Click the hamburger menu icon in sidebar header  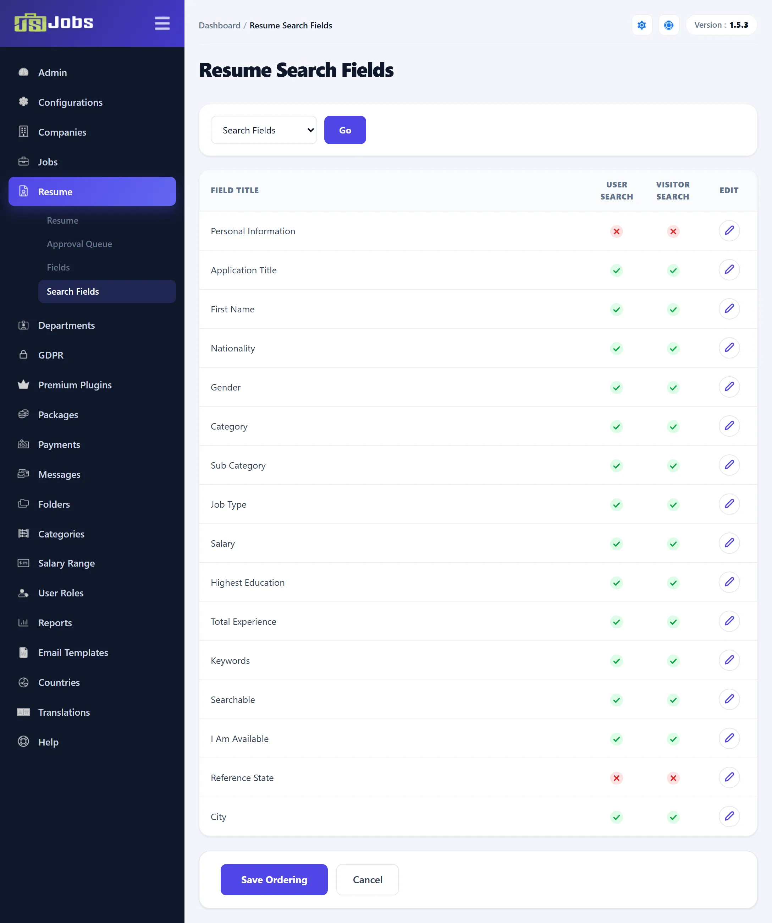(162, 23)
